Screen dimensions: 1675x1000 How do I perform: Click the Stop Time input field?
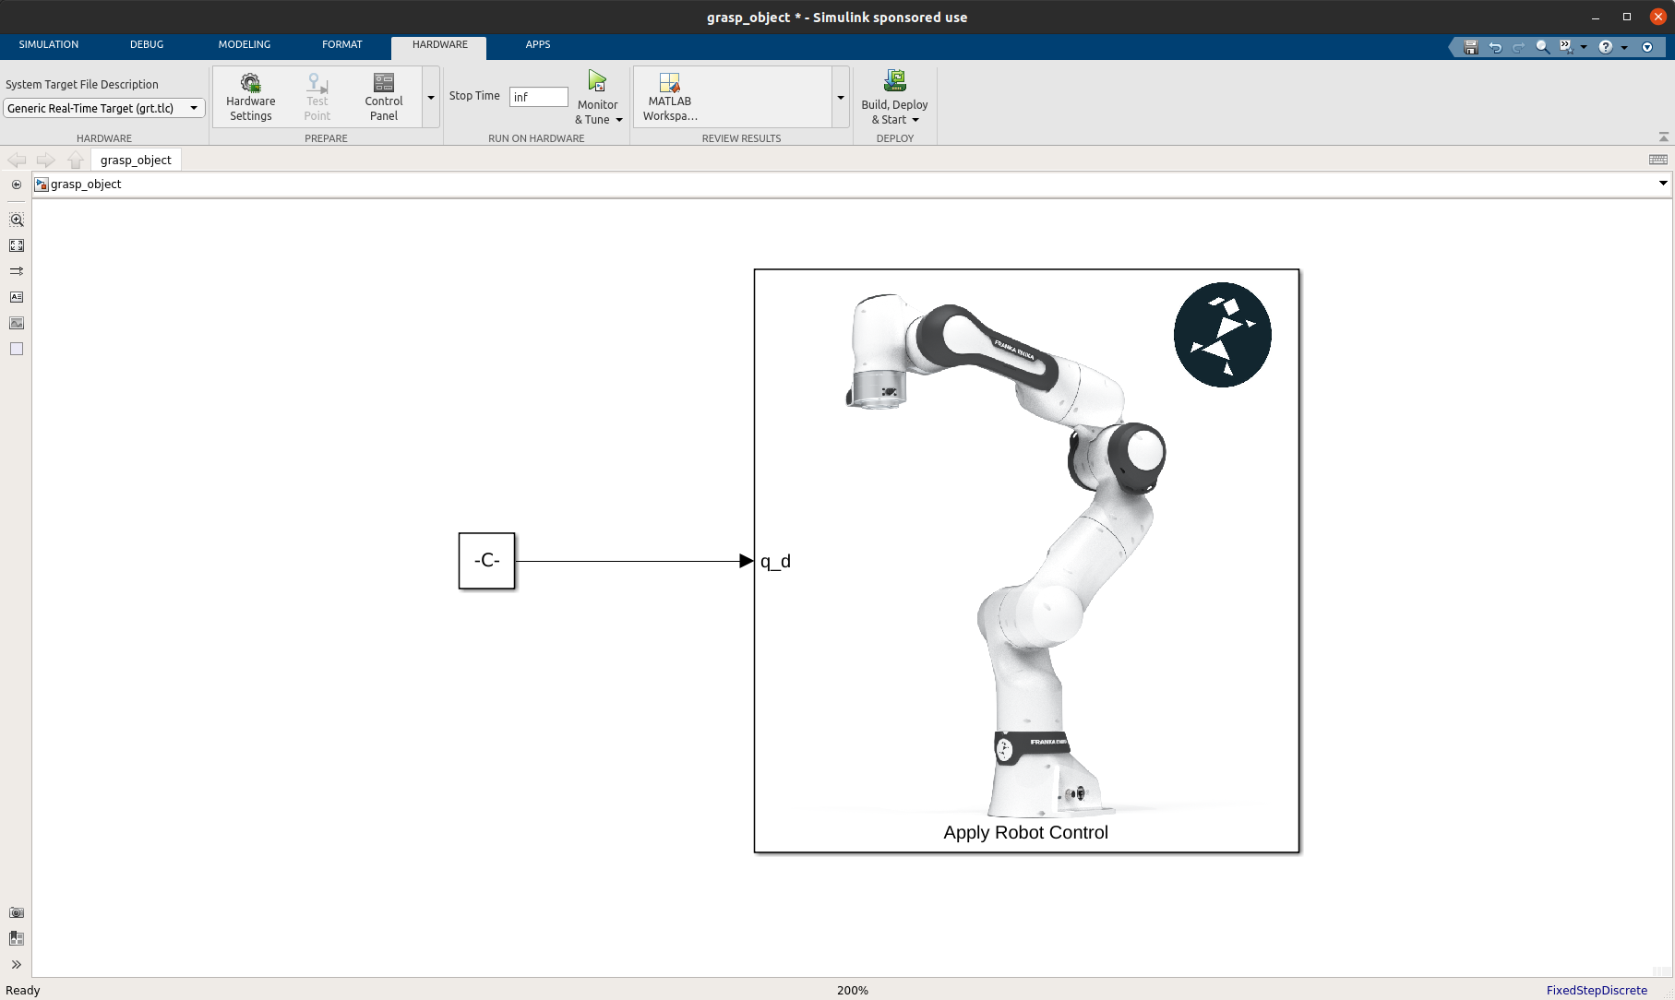[x=538, y=97]
